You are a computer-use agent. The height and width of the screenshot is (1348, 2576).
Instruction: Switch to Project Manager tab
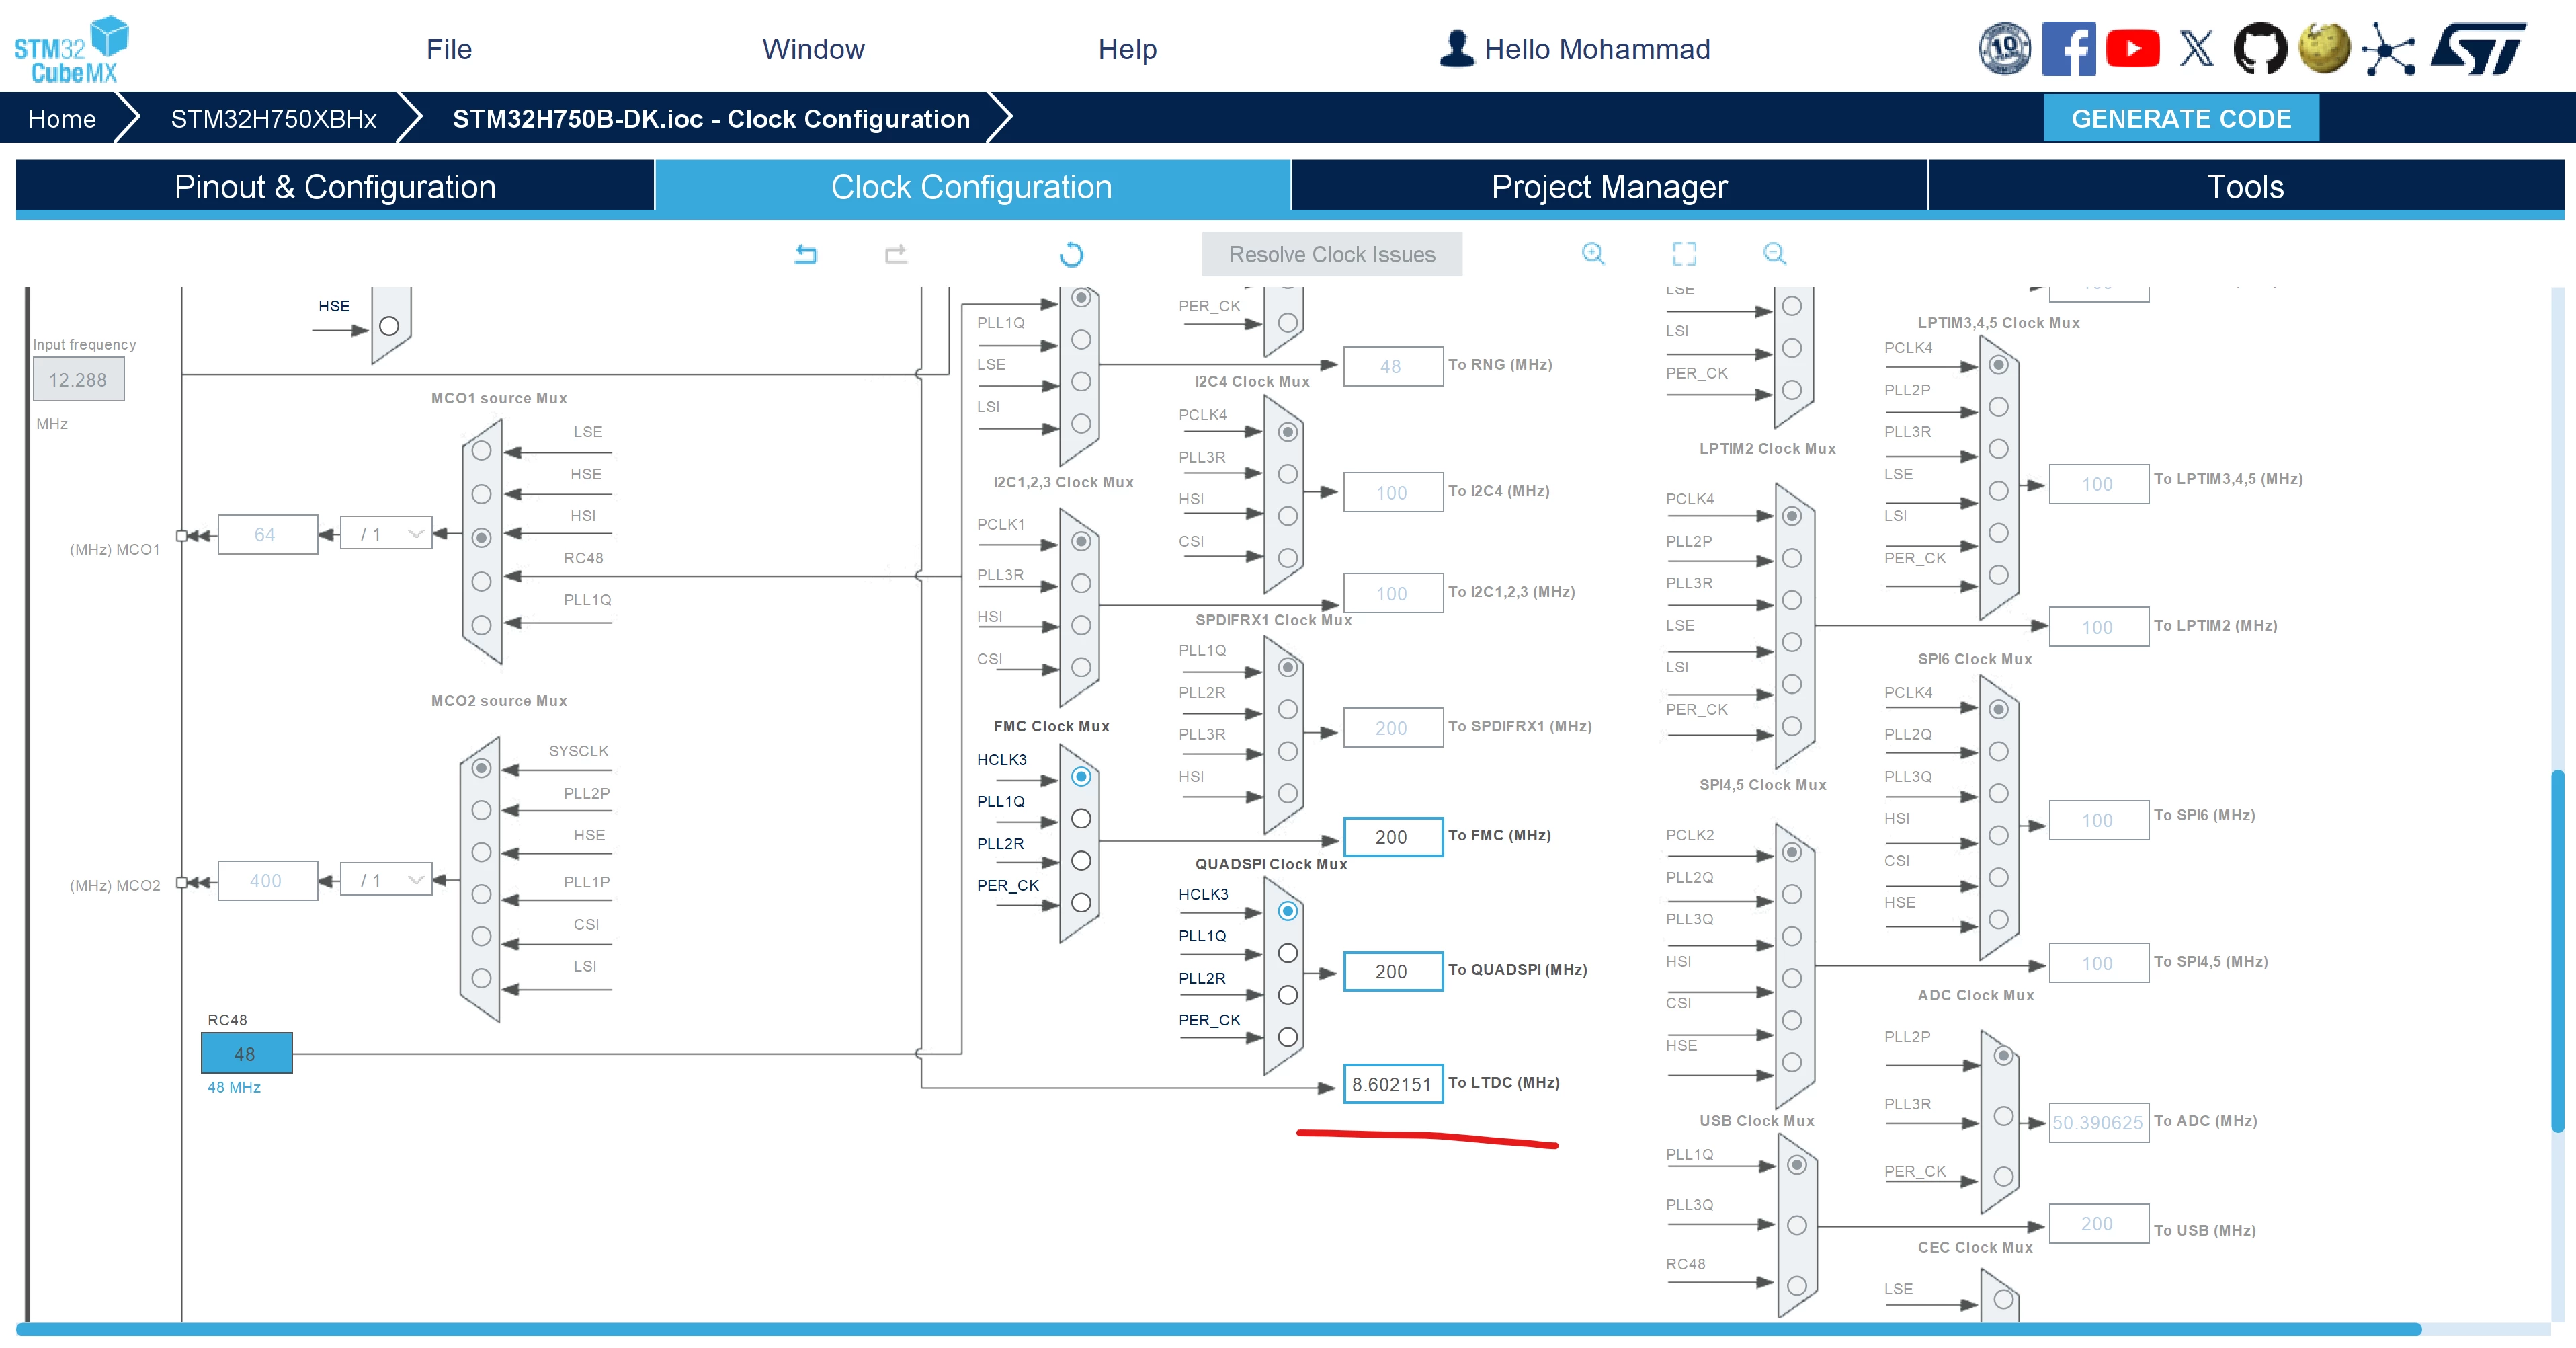[1609, 186]
